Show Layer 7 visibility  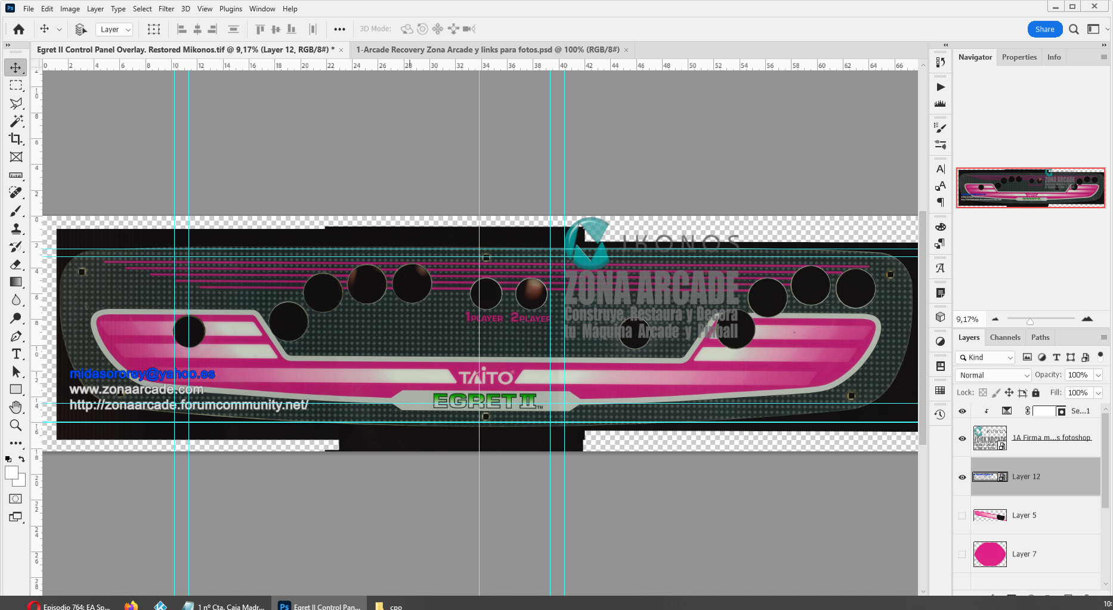[962, 555]
